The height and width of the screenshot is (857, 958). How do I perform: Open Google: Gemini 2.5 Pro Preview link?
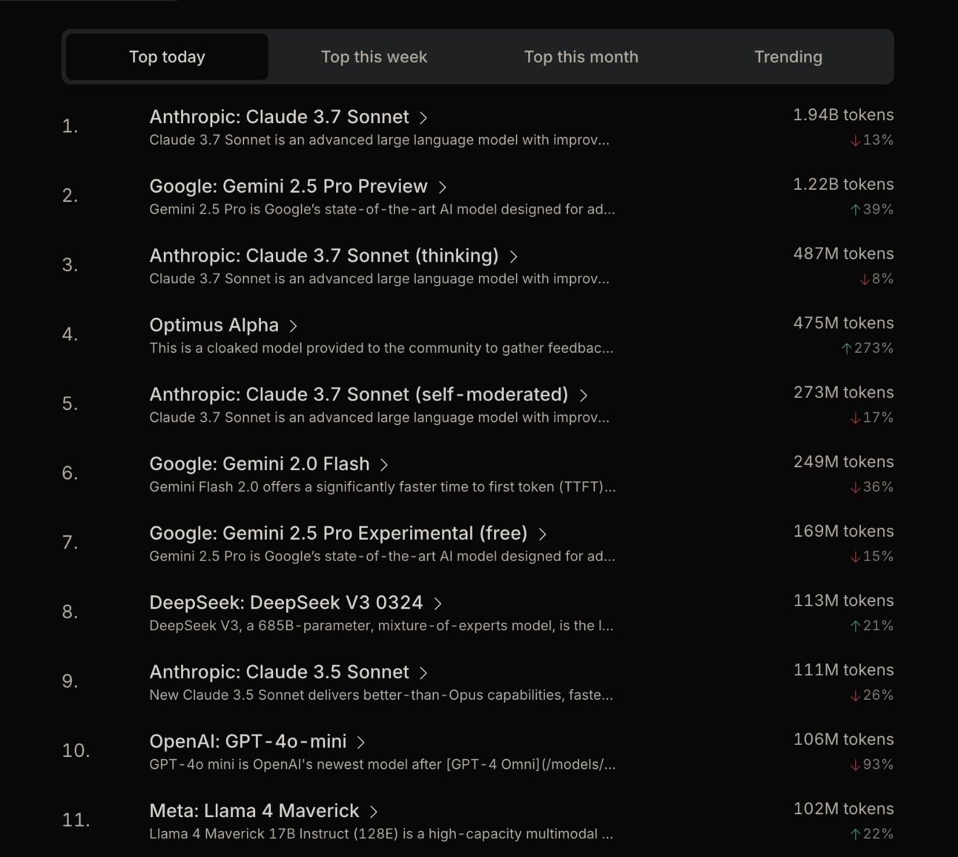coord(288,186)
